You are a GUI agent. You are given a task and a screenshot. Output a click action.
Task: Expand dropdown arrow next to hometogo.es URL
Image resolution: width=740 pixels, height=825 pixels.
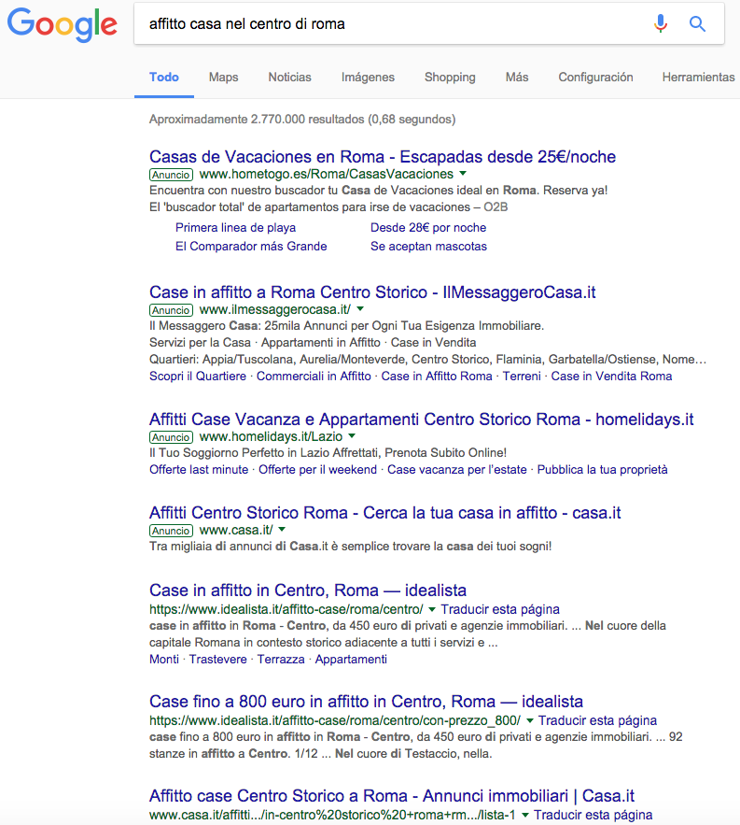tap(463, 174)
